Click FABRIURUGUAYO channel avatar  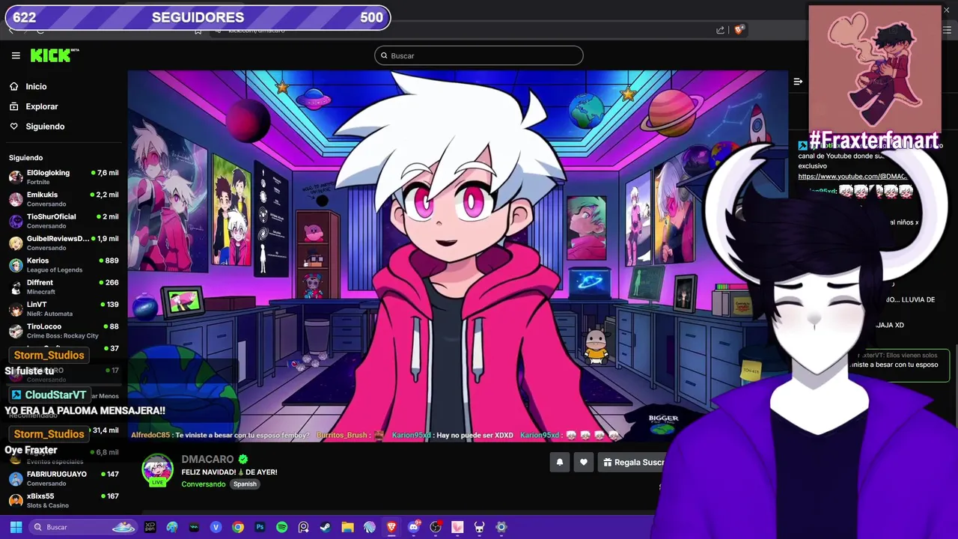[16, 479]
